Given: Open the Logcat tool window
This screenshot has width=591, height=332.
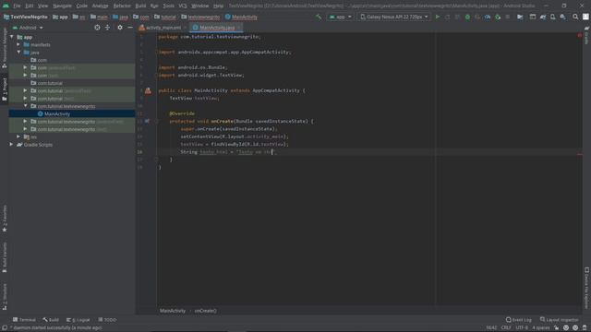Looking at the screenshot, I should pos(78,320).
